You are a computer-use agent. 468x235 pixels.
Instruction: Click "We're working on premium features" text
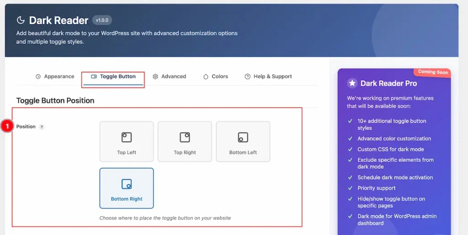click(x=390, y=102)
